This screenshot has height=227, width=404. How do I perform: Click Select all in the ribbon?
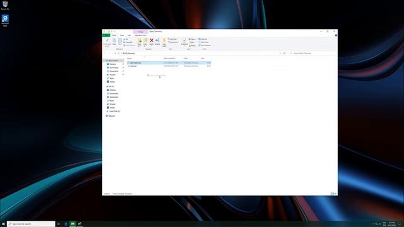pyautogui.click(x=203, y=39)
